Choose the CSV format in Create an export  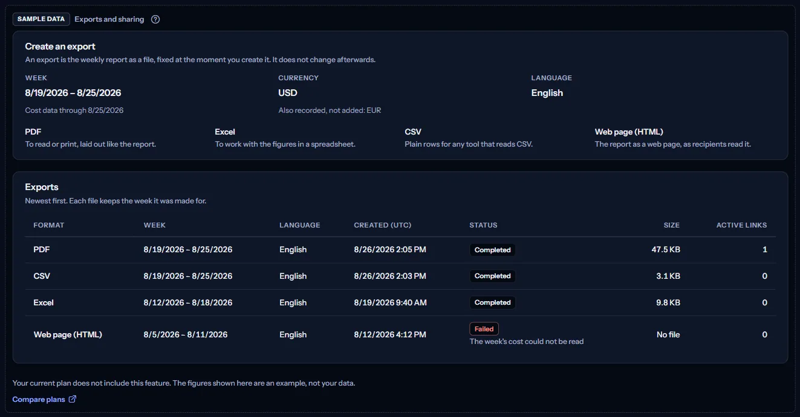pos(469,138)
